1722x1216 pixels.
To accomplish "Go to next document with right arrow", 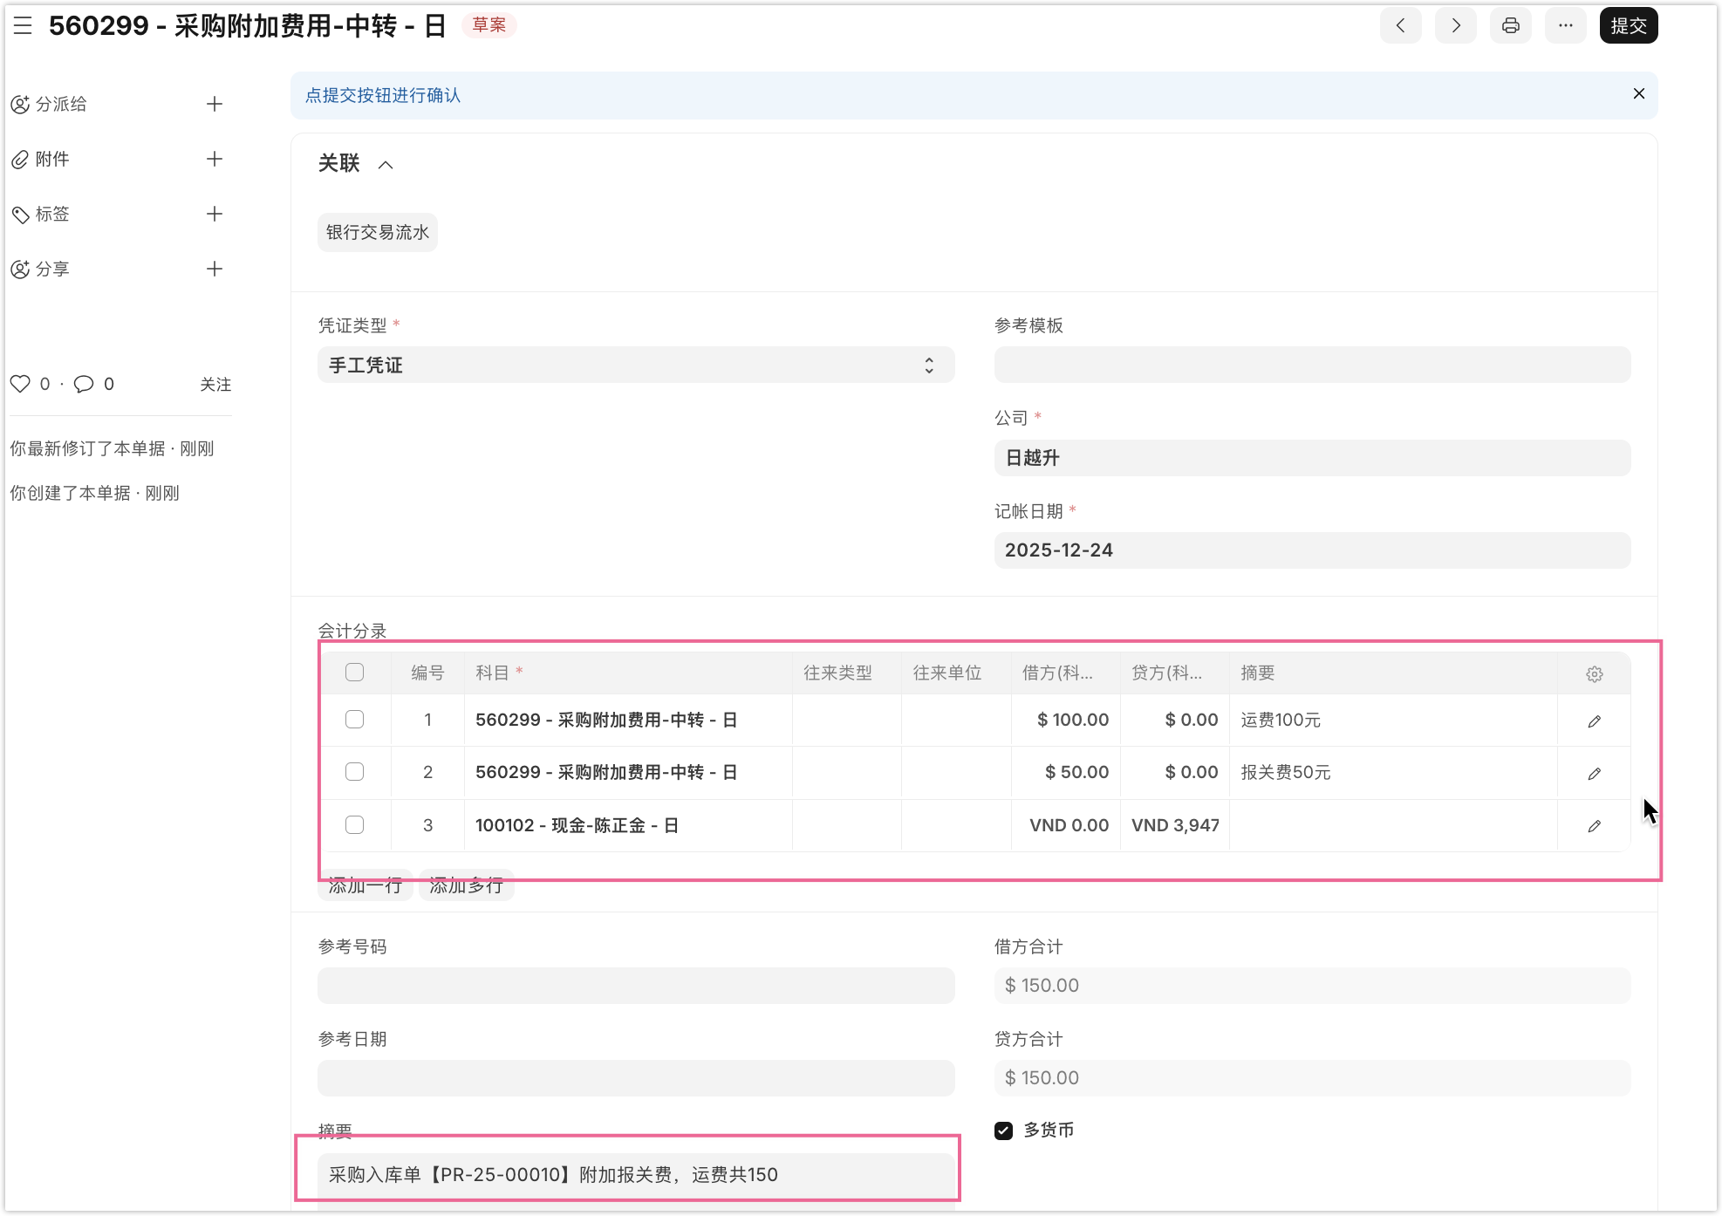I will point(1455,26).
